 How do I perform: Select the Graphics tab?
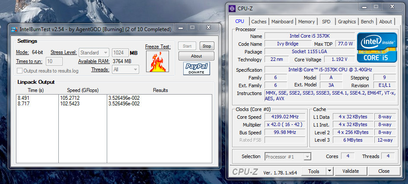pos(347,22)
